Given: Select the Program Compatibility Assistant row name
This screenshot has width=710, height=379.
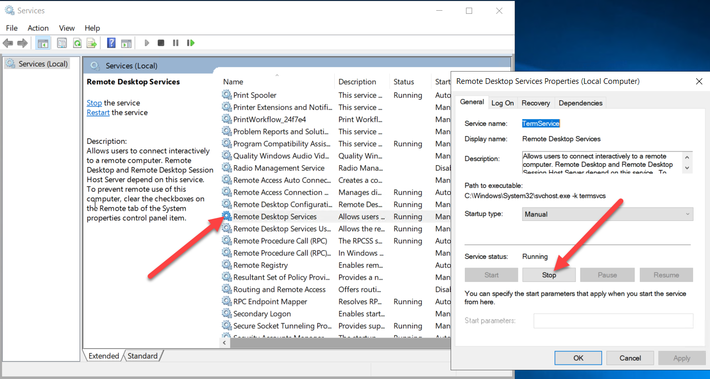Looking at the screenshot, I should pyautogui.click(x=282, y=144).
